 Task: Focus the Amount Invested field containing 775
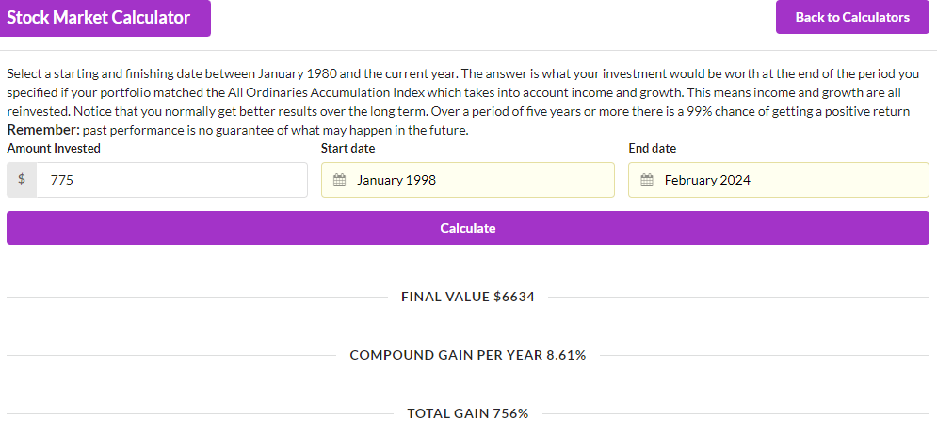[x=171, y=180]
